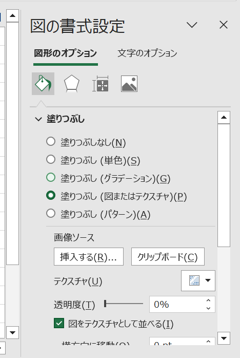The width and height of the screenshot is (240, 358).
Task: Click the worksheet scrollbar up arrow
Action: tap(12, 15)
